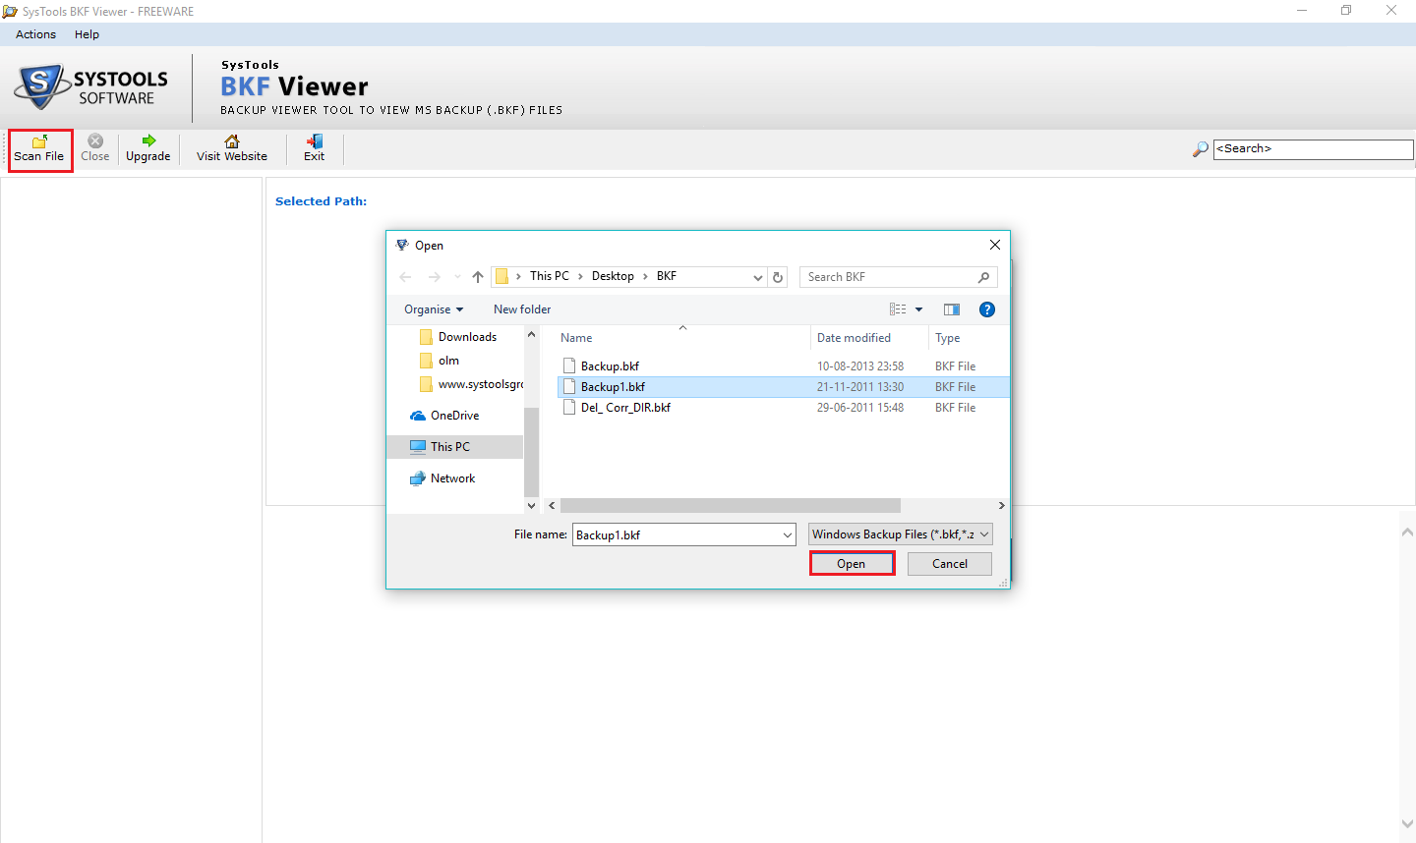Close the Open dialog
This screenshot has height=843, width=1416.
[x=995, y=245]
